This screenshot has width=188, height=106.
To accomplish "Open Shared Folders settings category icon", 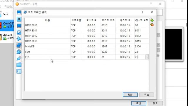I will click(x=19, y=65).
